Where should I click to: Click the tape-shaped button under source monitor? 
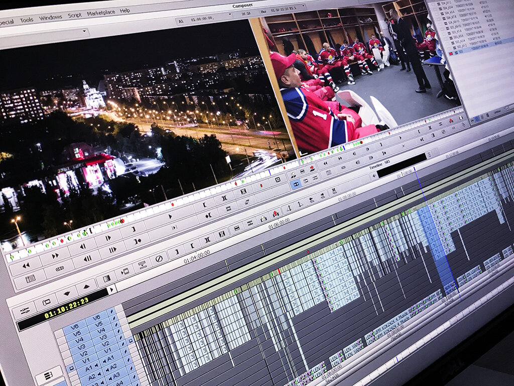click(60, 269)
